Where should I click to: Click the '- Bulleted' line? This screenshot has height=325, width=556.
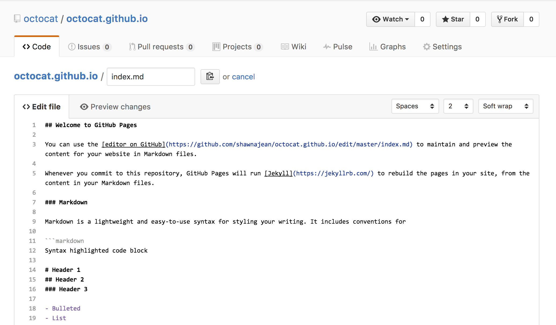click(63, 308)
